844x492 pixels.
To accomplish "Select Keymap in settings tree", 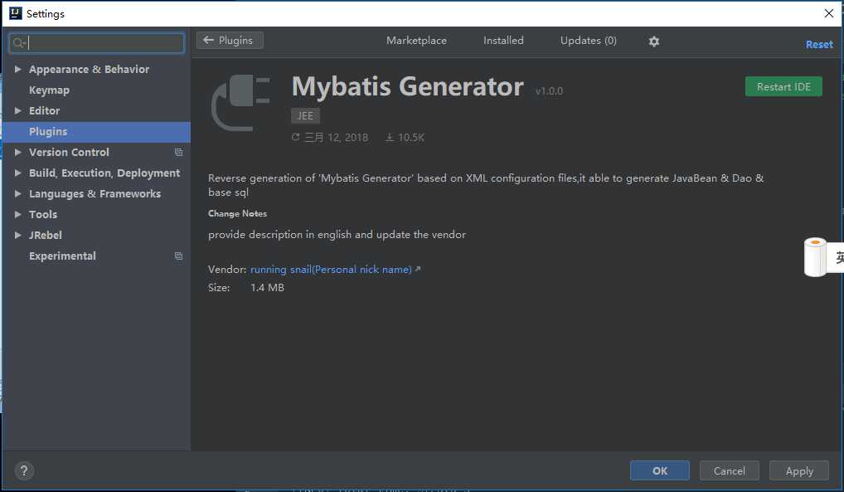I will [49, 90].
